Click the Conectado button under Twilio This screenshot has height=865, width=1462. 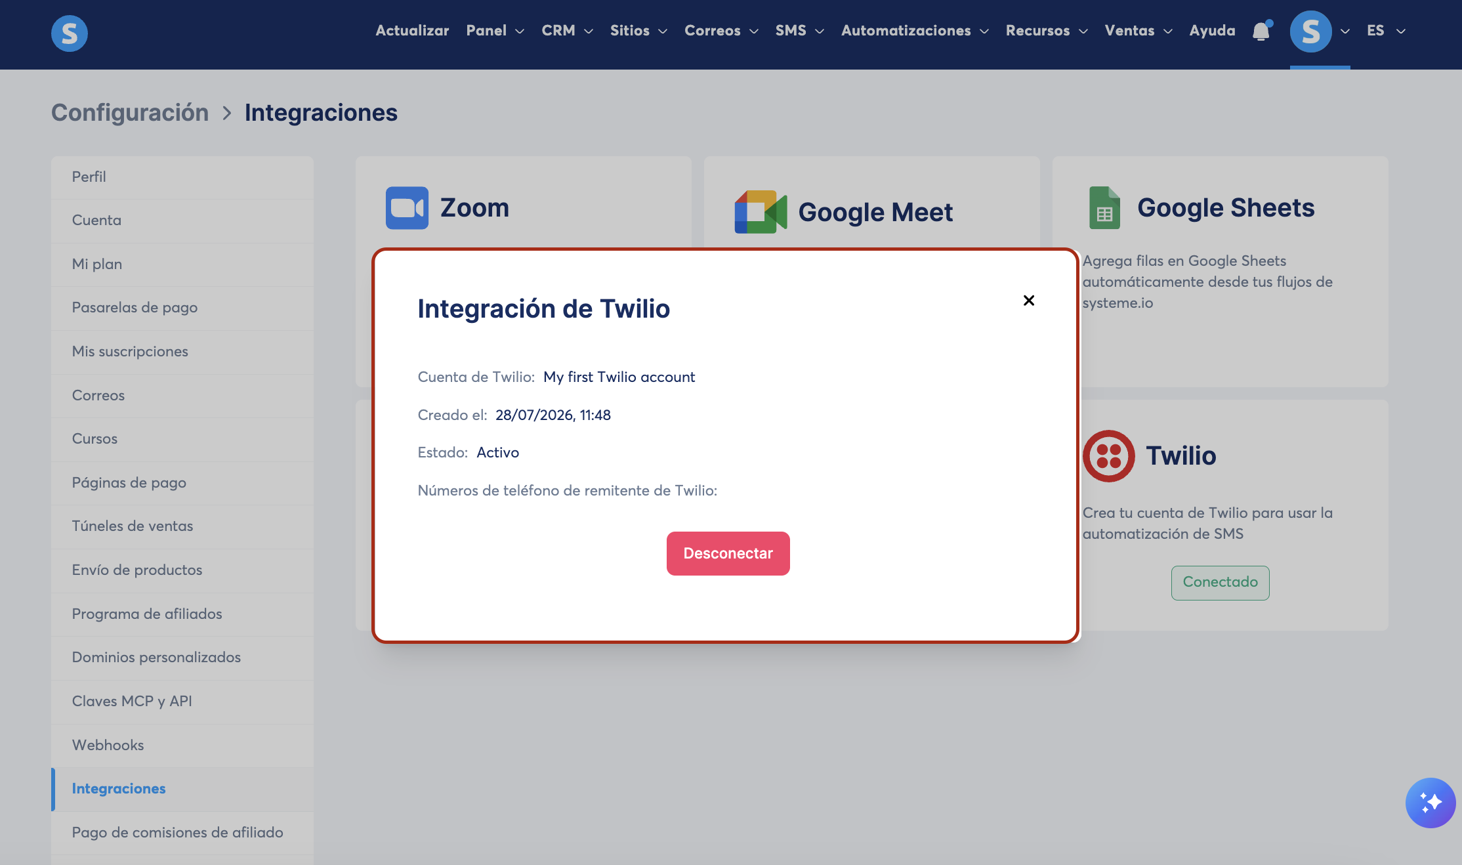(1220, 582)
